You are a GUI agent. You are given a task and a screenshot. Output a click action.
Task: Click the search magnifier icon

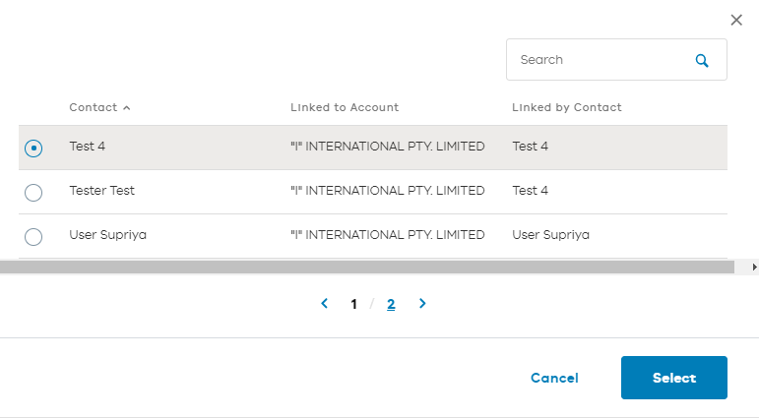(x=702, y=60)
